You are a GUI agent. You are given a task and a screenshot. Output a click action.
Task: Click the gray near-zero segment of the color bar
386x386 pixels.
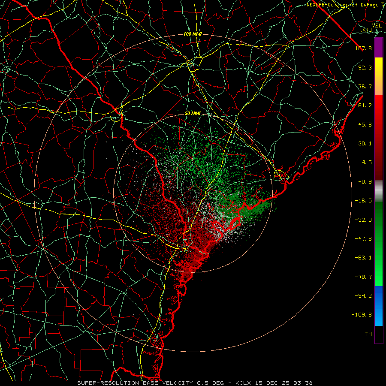point(379,191)
